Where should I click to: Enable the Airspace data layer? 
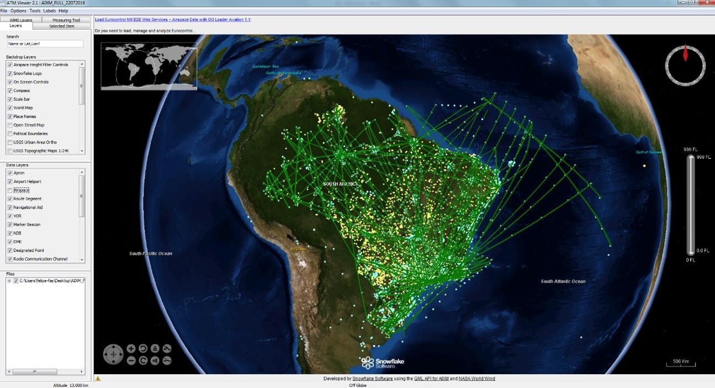pyautogui.click(x=10, y=190)
